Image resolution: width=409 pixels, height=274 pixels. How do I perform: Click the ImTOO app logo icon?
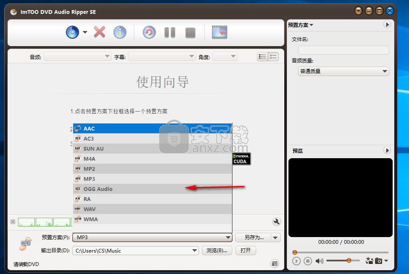click(13, 12)
